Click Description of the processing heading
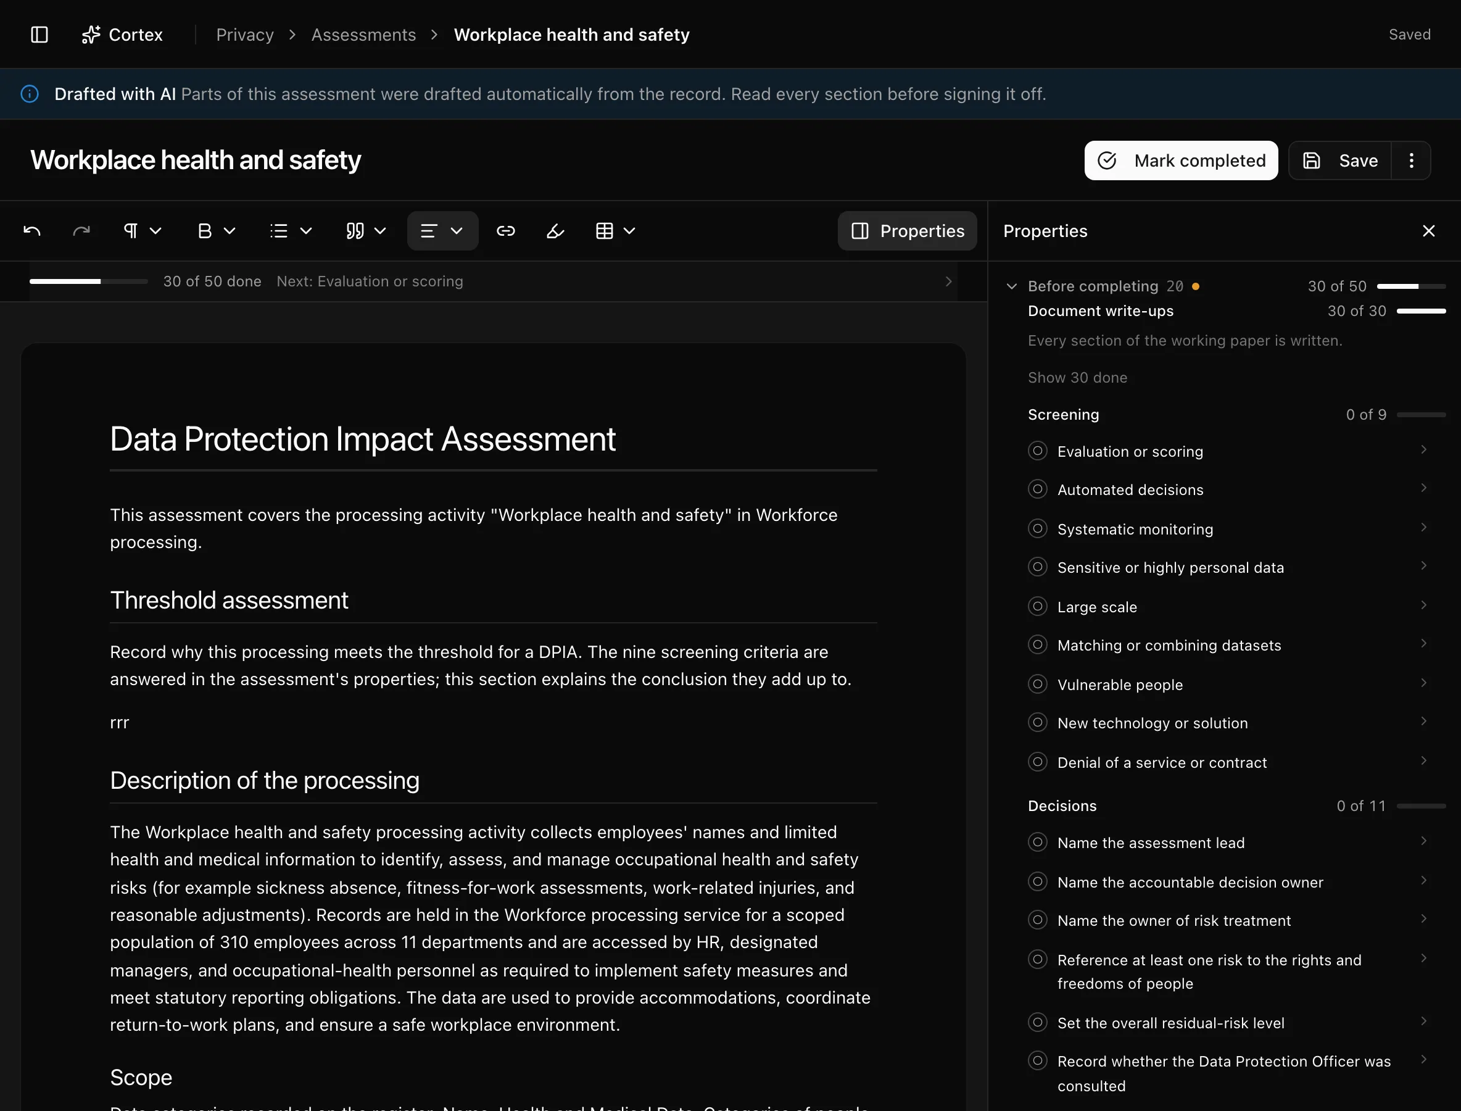This screenshot has height=1111, width=1461. tap(265, 780)
